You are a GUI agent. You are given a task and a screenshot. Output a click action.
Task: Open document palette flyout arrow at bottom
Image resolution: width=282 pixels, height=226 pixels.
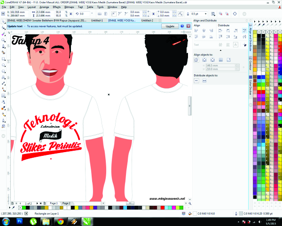(x=9, y=208)
